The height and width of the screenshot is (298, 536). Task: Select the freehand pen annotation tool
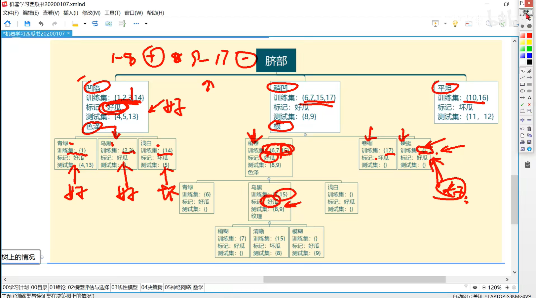(x=522, y=71)
